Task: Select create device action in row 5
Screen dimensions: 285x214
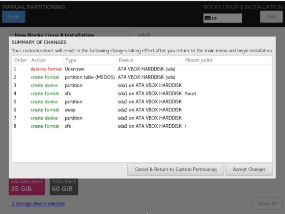Action: click(x=44, y=102)
